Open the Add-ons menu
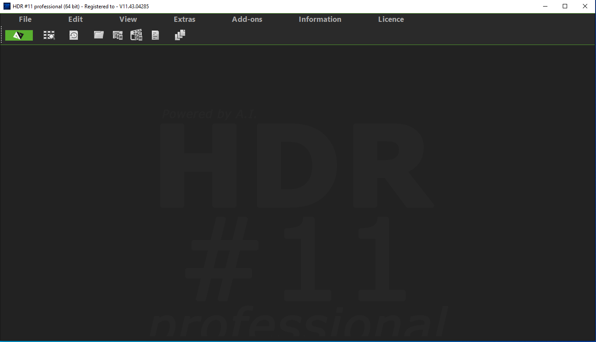596x342 pixels. point(247,19)
